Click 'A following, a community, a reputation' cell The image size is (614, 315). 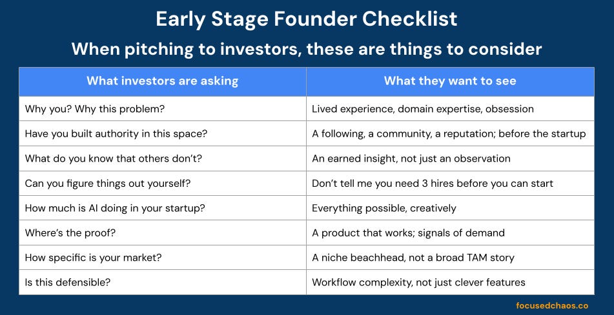[x=450, y=133]
